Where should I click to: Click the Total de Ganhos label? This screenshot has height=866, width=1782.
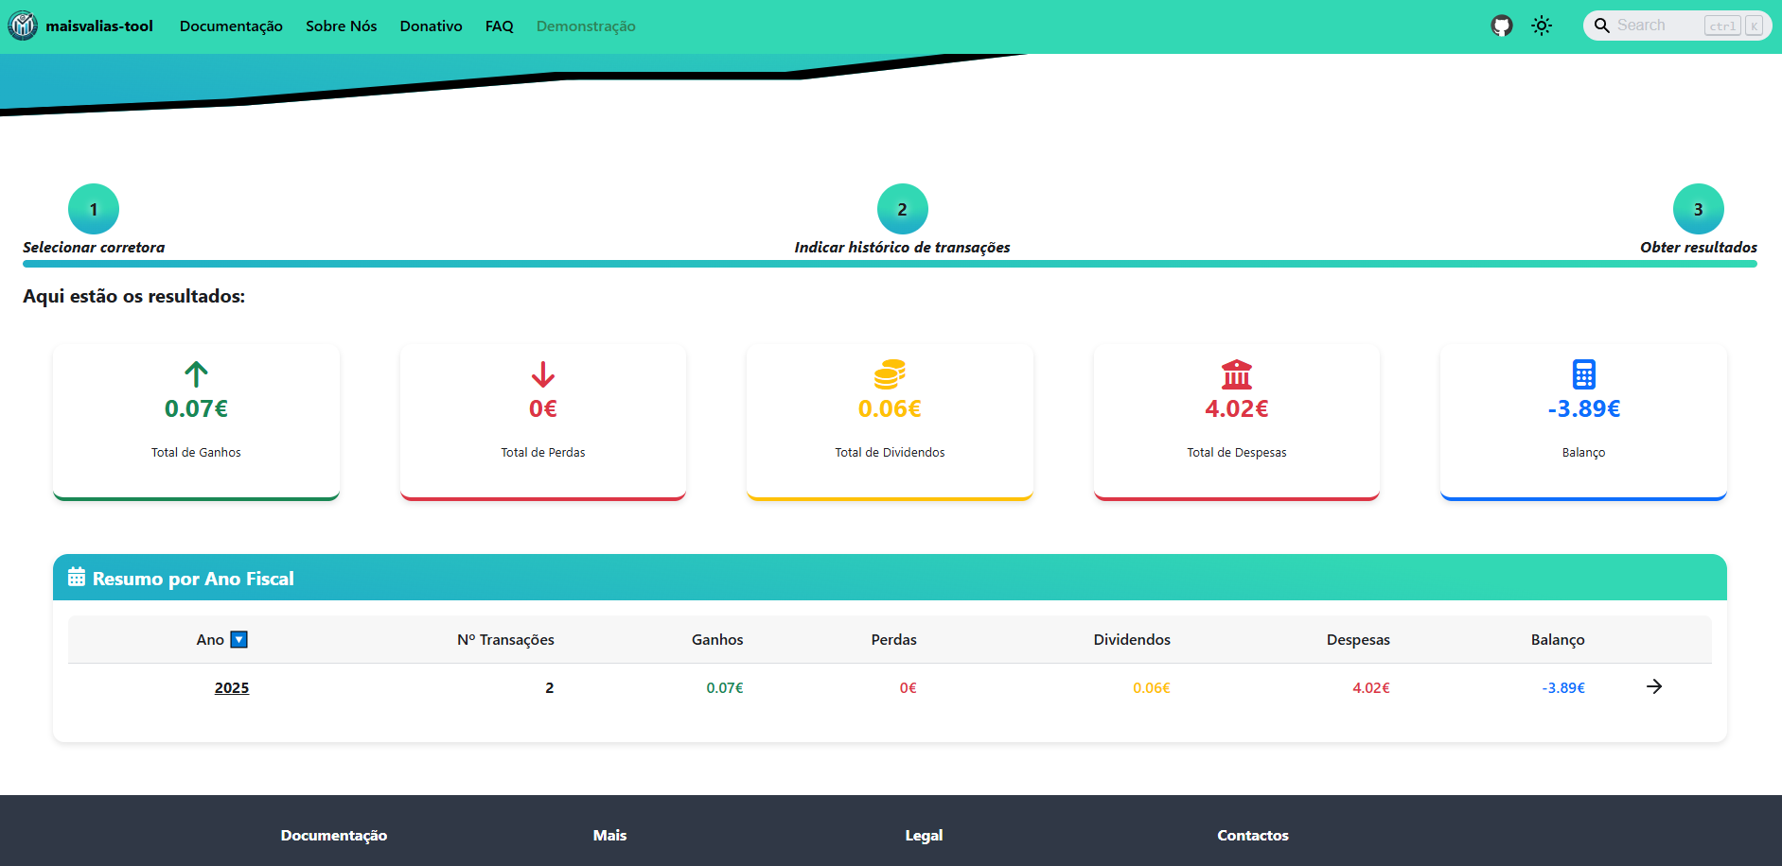tap(196, 453)
